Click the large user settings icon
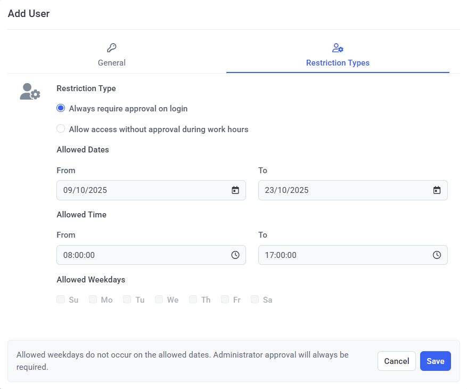 click(30, 92)
